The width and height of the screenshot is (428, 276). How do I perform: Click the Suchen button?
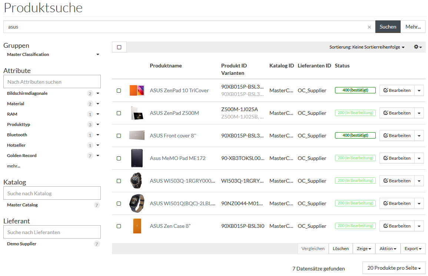coord(388,27)
